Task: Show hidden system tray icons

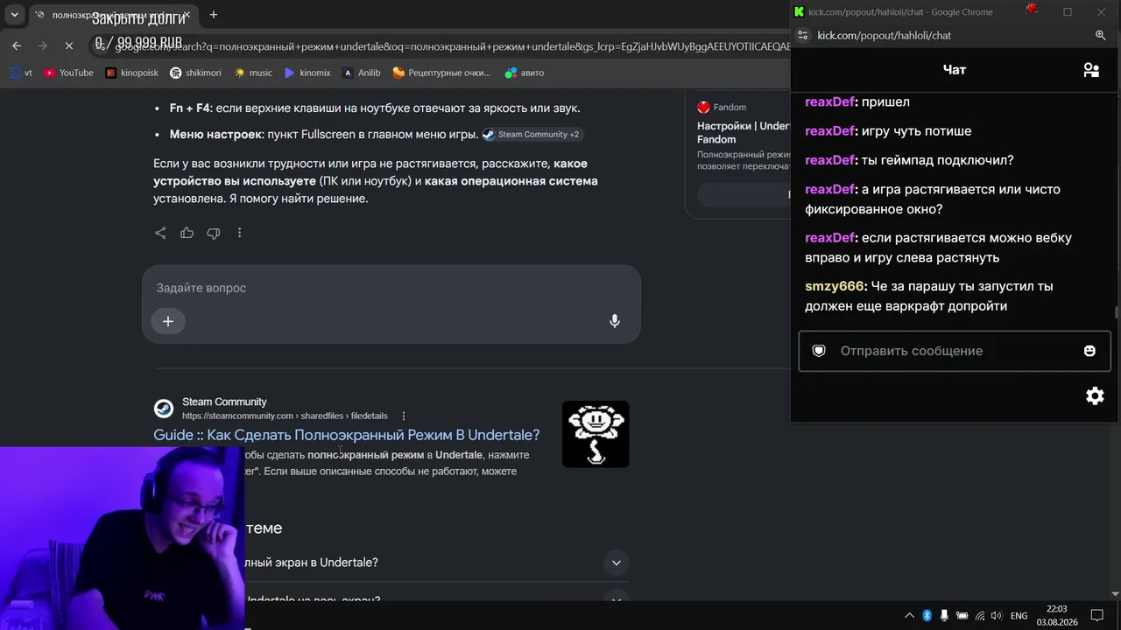Action: [x=909, y=616]
